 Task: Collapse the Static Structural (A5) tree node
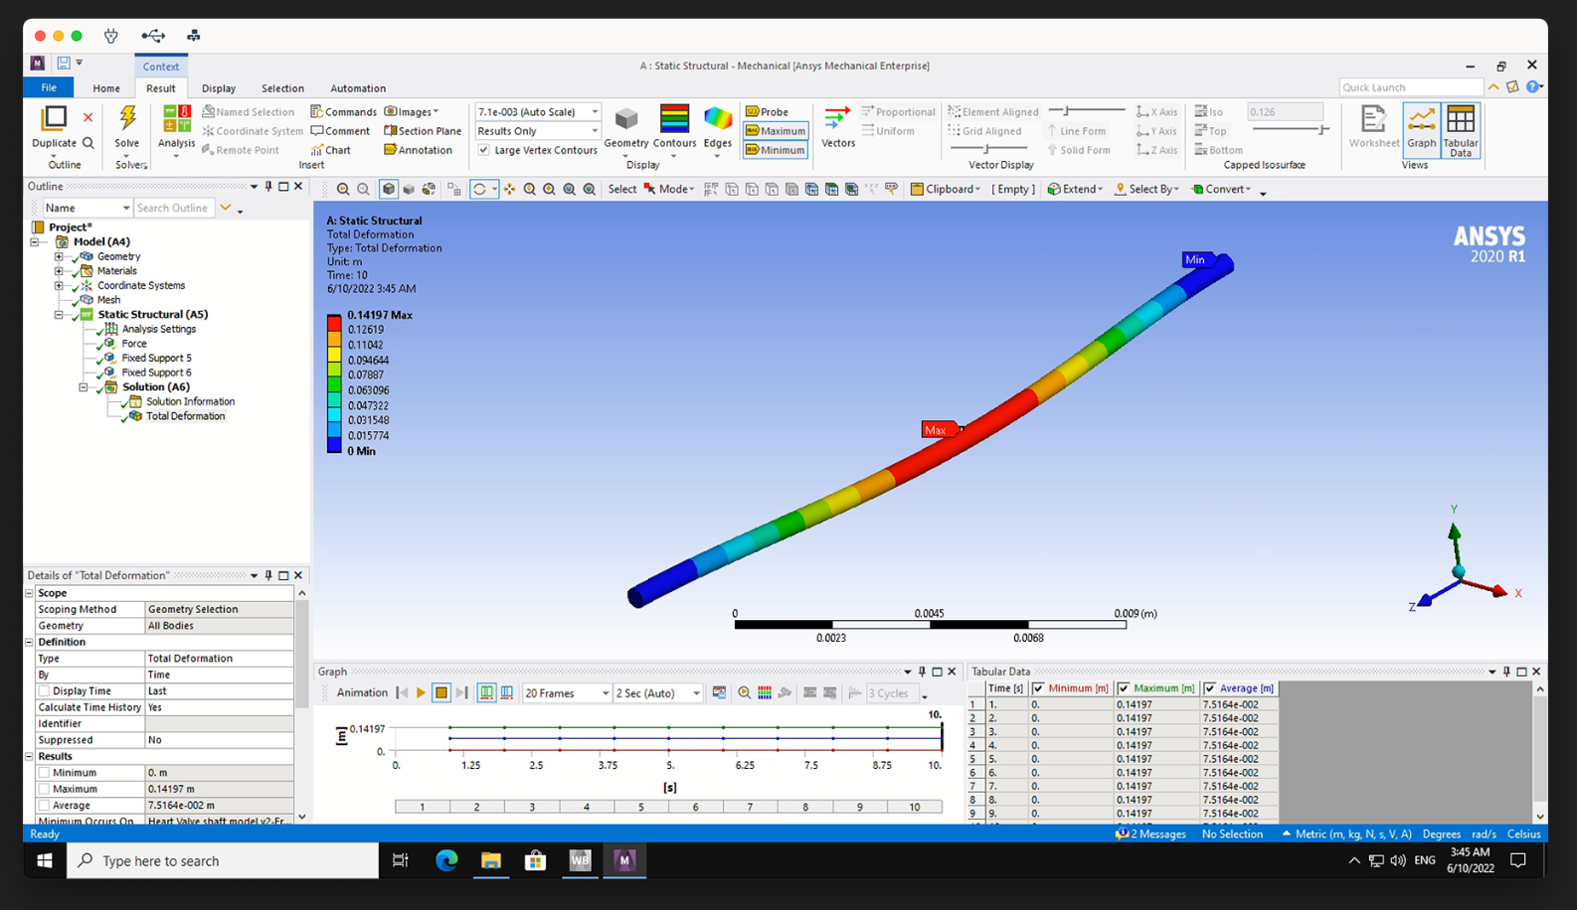coord(59,314)
